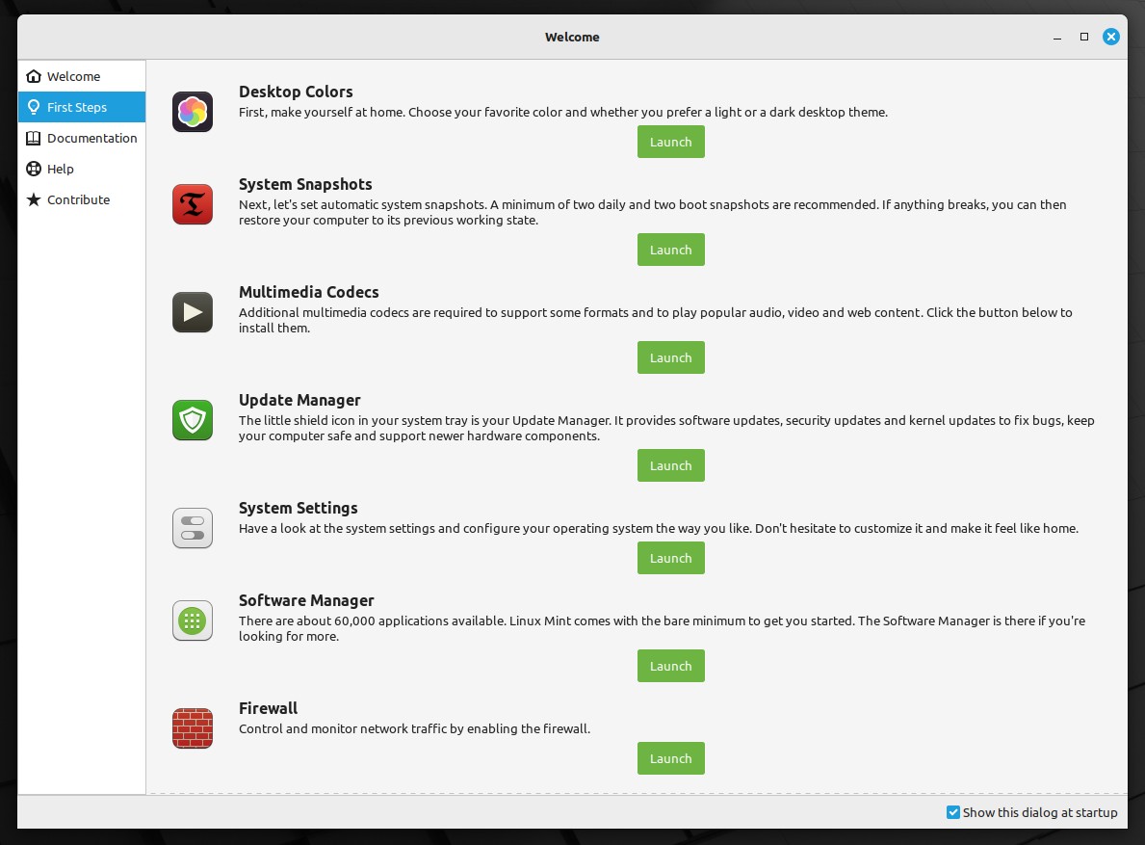Click the text about enabling the firewall
Image resolution: width=1145 pixels, height=845 pixels.
pos(415,728)
